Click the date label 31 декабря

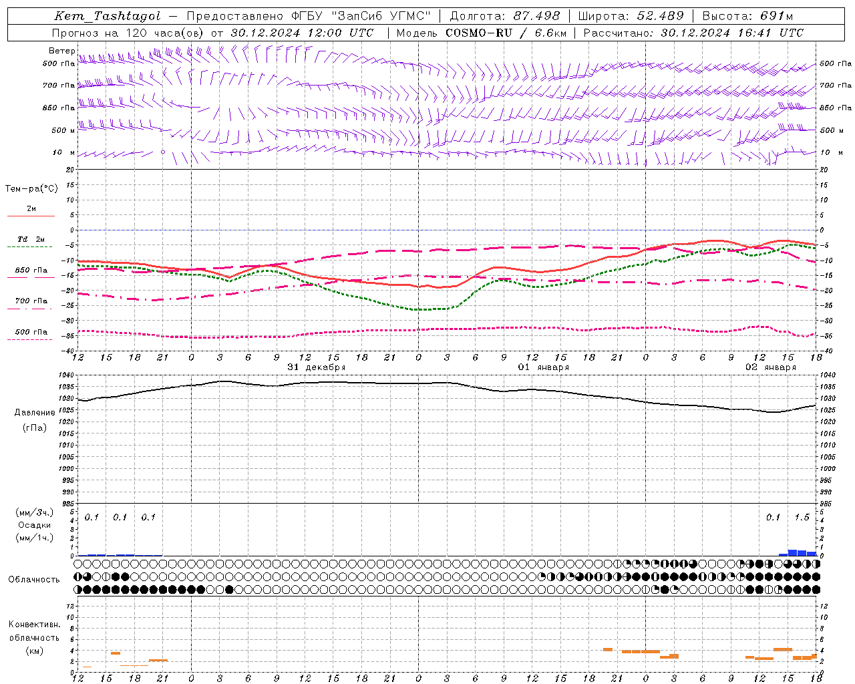[317, 367]
